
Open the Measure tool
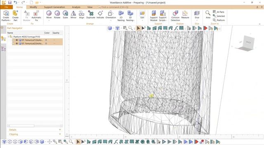tap(185, 14)
